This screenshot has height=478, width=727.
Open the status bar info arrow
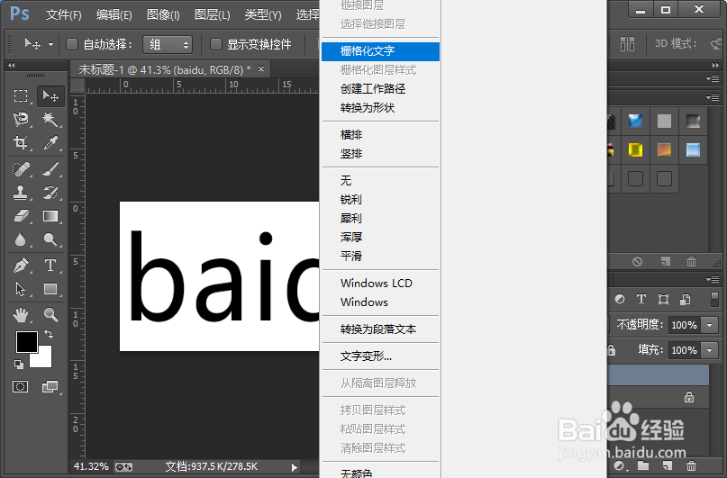(294, 467)
